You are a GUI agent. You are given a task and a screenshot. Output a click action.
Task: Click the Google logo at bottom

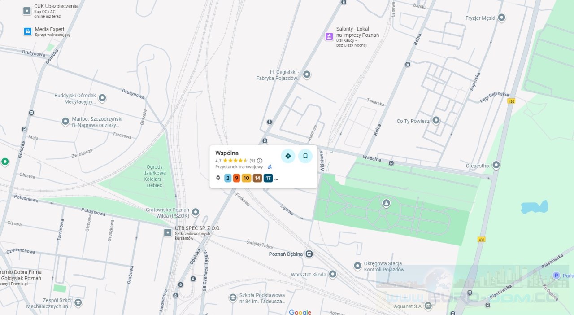300,312
